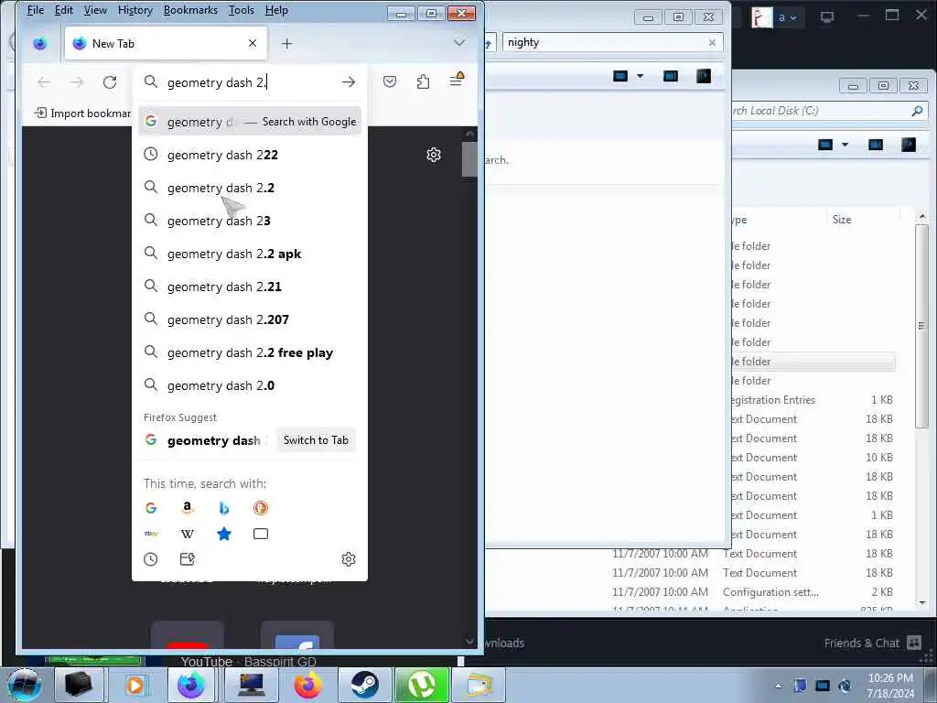Open the Windows Start orb

click(x=25, y=685)
